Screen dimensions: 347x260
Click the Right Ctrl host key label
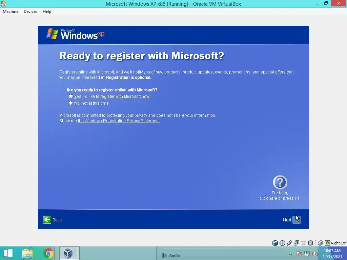(x=339, y=243)
